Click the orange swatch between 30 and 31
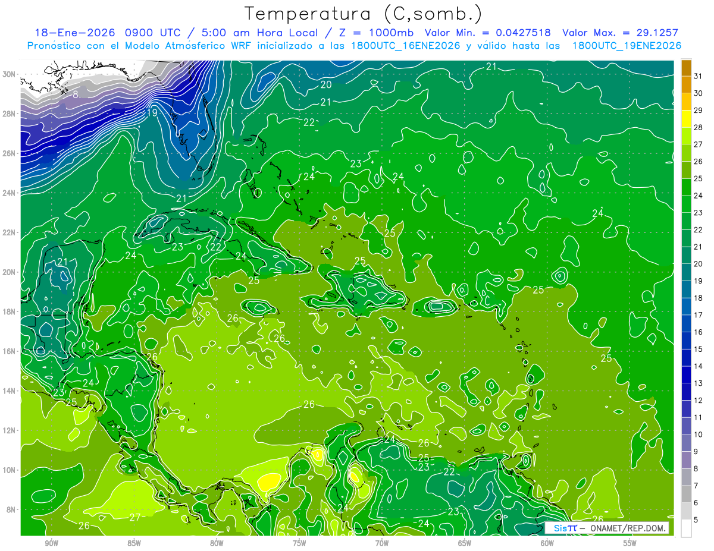 pos(686,84)
